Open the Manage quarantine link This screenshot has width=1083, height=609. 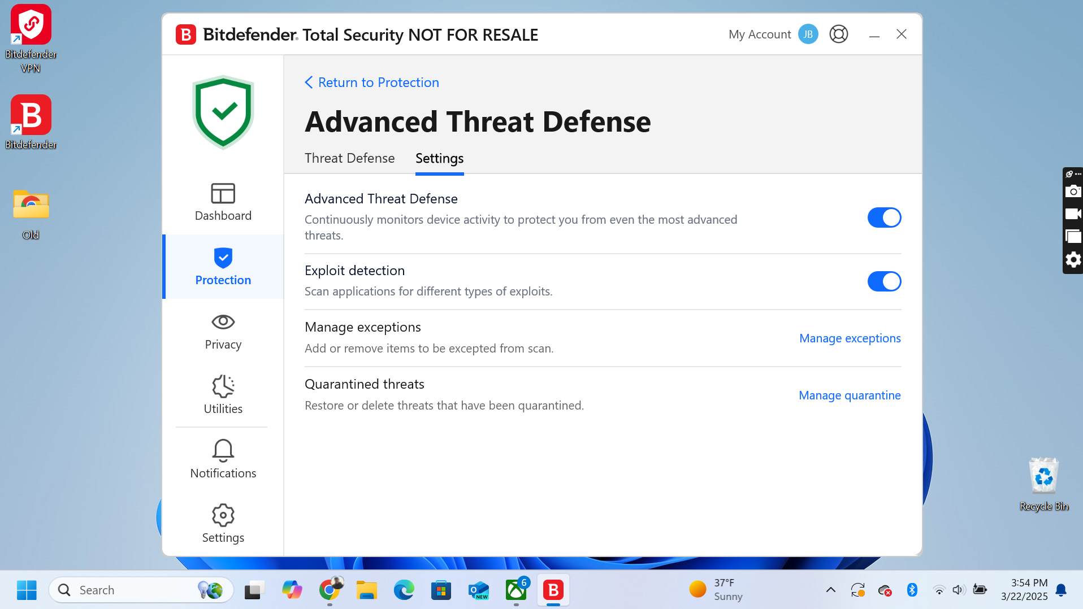(850, 395)
